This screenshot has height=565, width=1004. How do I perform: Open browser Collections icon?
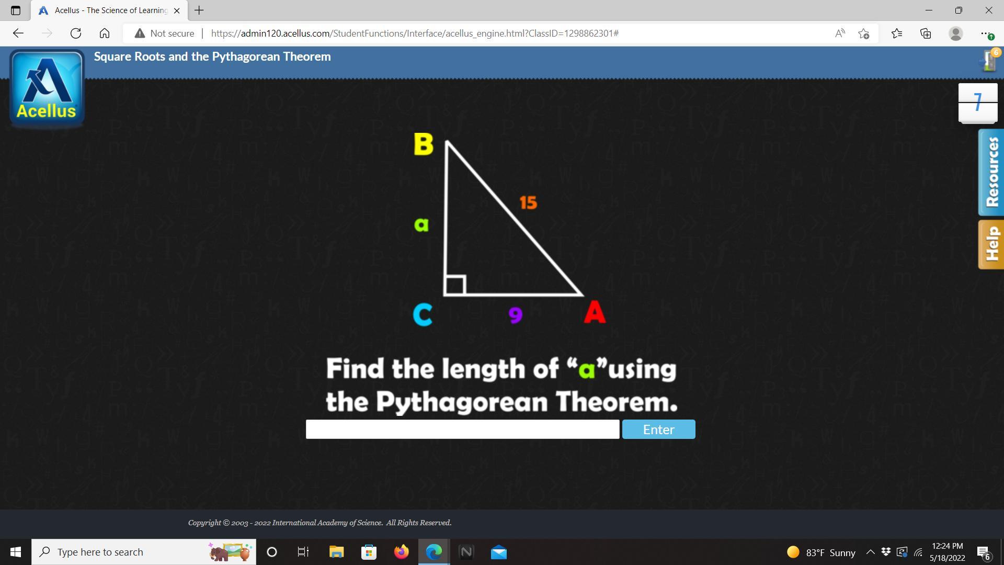(926, 33)
